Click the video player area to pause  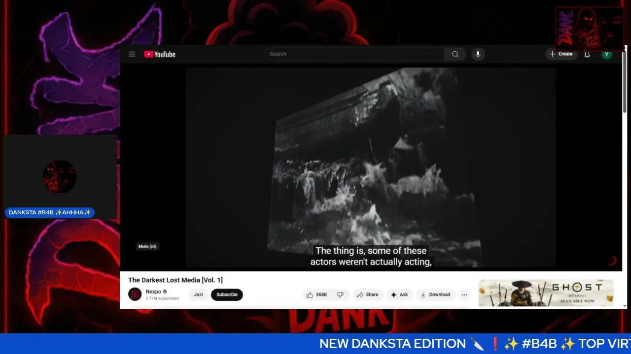click(x=371, y=167)
